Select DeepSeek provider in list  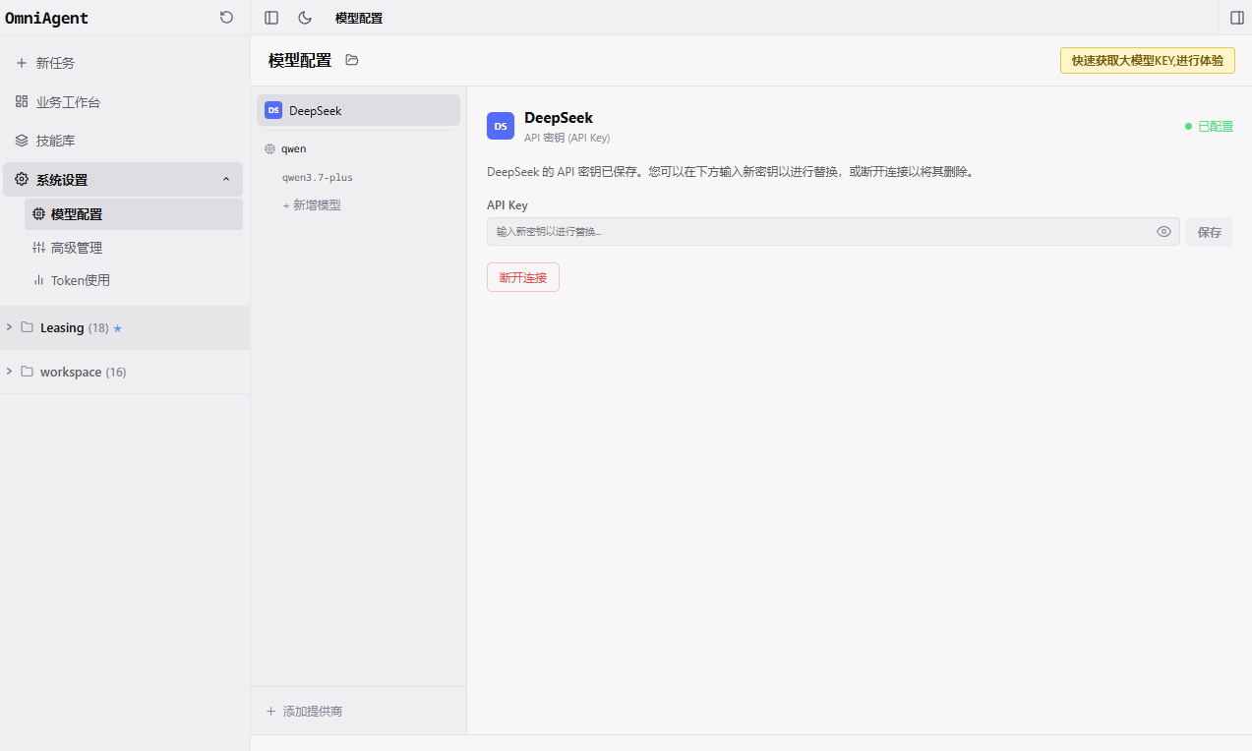[358, 110]
